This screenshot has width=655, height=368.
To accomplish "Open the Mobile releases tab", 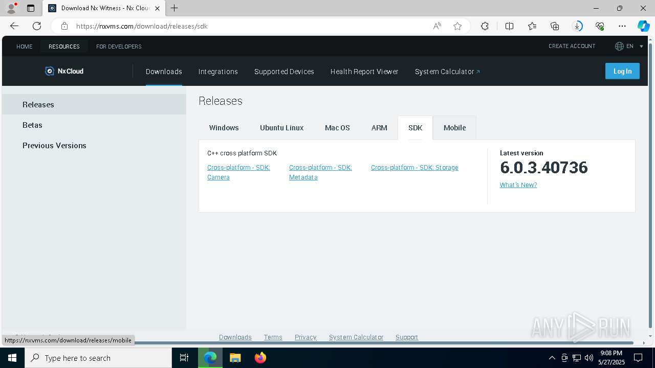I will [454, 128].
